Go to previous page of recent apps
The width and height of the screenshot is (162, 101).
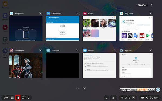pos(77,88)
